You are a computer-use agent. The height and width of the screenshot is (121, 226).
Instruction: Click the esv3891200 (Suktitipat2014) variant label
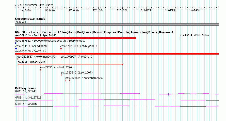(36, 35)
